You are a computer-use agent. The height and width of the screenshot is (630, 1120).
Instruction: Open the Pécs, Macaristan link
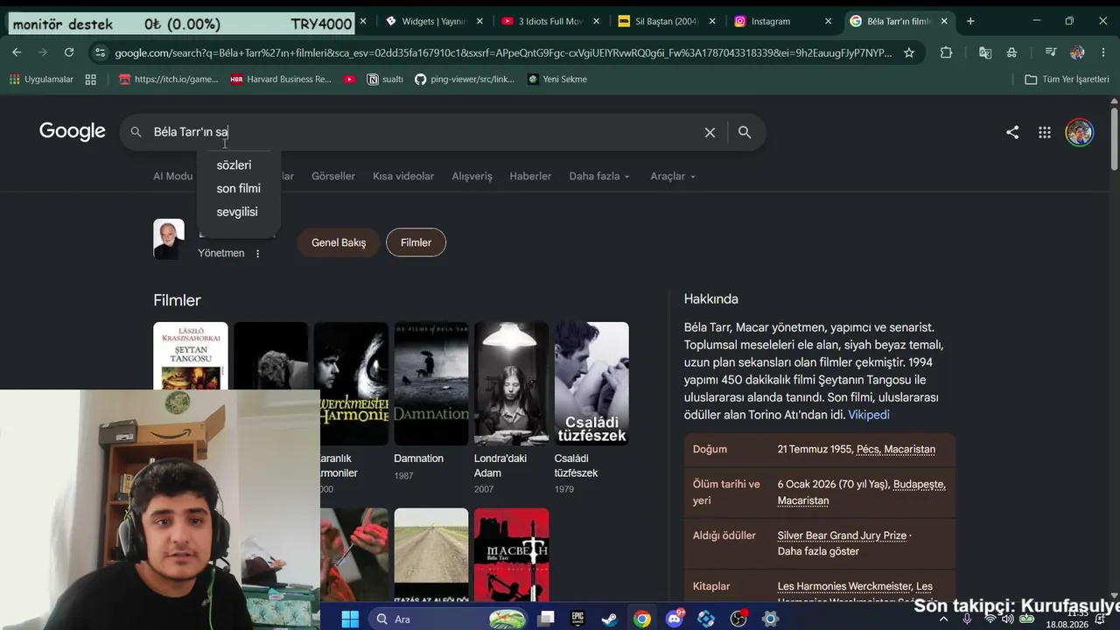(896, 449)
